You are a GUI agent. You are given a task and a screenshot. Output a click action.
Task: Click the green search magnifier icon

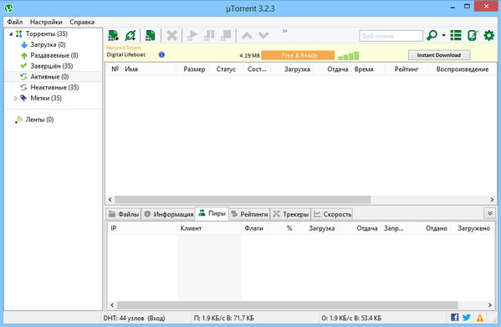[x=432, y=35]
